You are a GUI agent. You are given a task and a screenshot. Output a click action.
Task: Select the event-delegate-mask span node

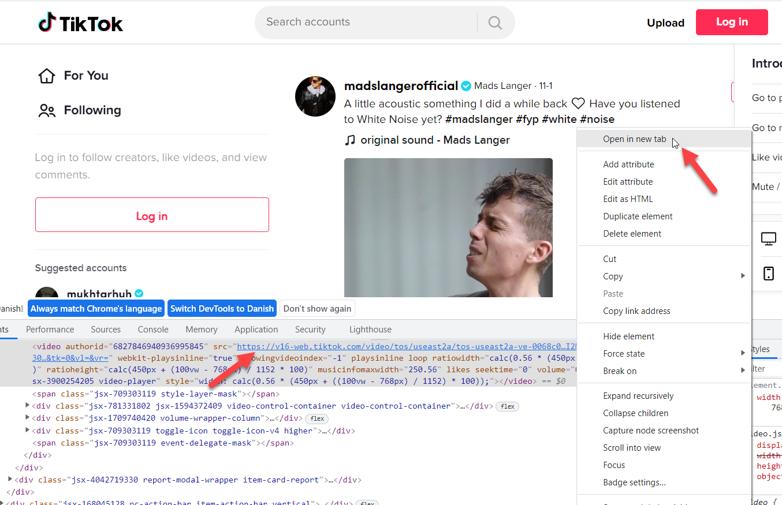click(x=163, y=443)
